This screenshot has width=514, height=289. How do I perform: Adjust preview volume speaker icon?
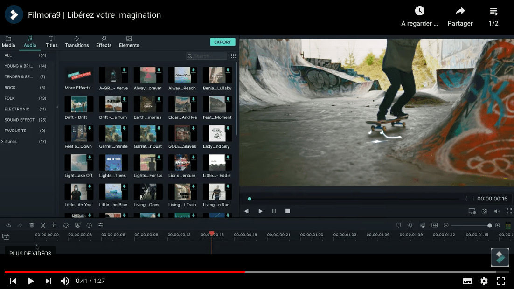tap(497, 211)
